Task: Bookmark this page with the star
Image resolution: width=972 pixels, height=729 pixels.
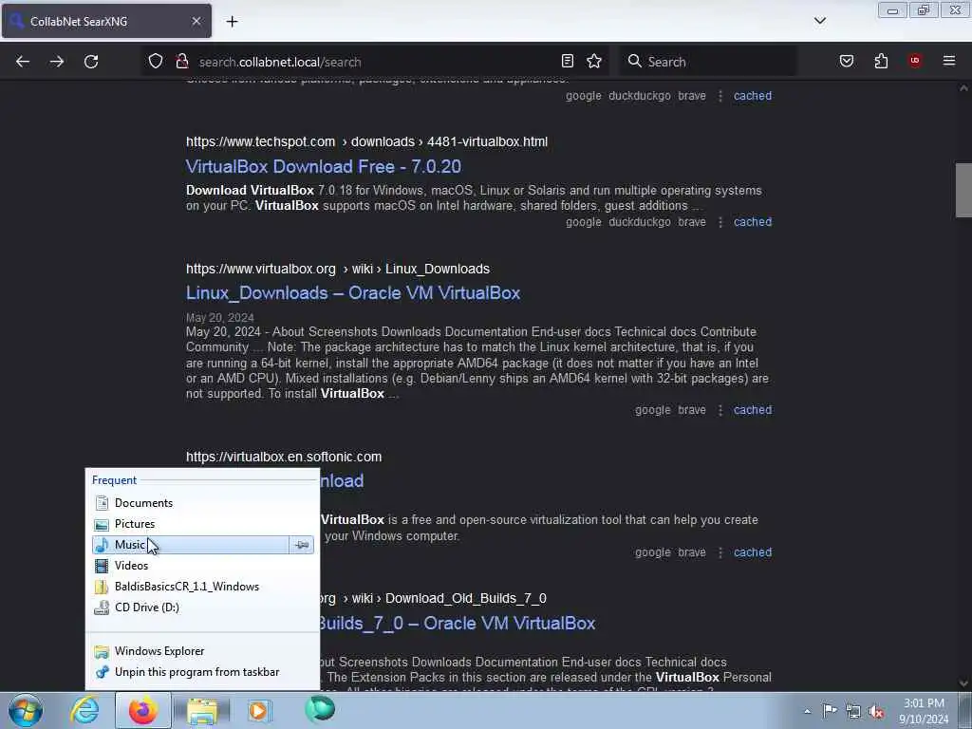Action: point(594,61)
